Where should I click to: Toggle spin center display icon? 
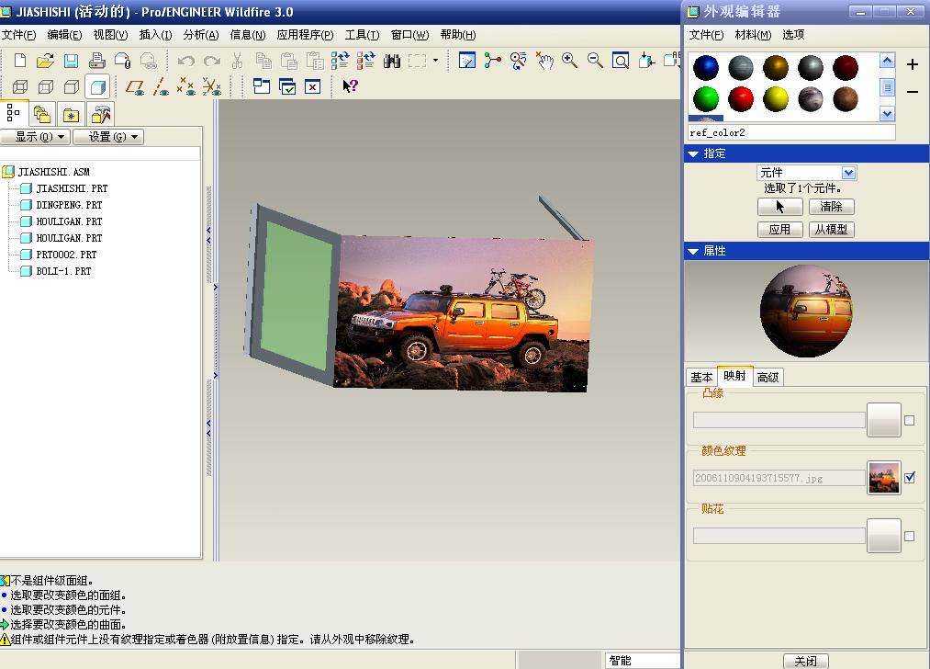click(492, 61)
